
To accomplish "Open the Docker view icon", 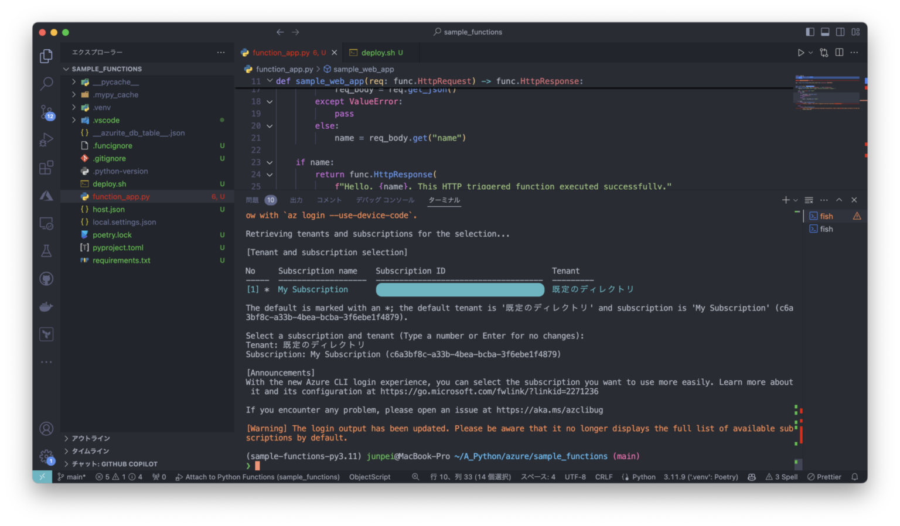I will point(46,306).
